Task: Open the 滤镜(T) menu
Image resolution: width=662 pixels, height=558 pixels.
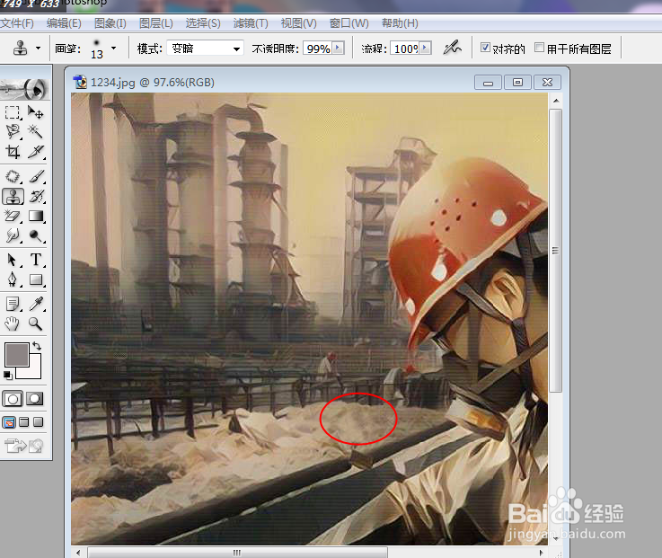Action: tap(251, 23)
